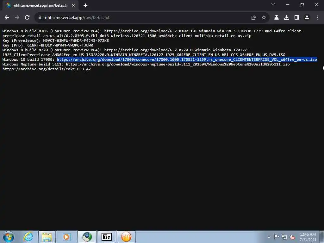
Task: Open the orange app on the taskbar
Action: click(126, 237)
